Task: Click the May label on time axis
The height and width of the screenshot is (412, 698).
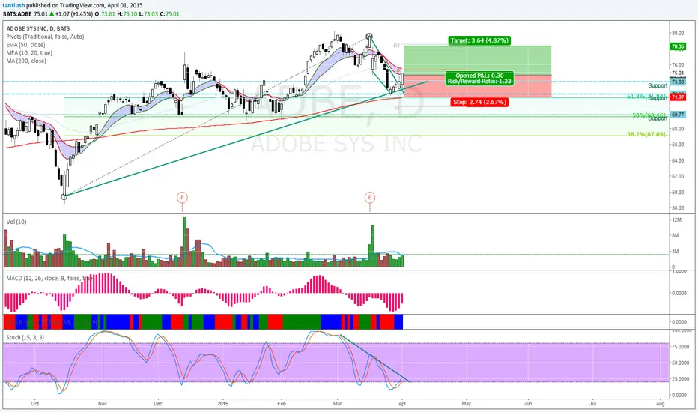Action: (x=466, y=404)
